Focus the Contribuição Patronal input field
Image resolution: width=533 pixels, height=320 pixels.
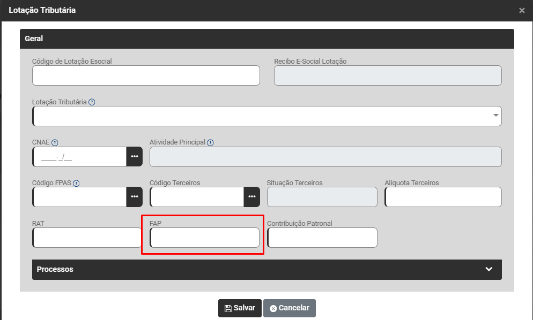(322, 238)
